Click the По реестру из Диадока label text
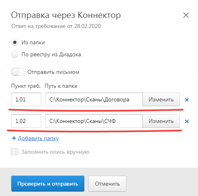The width and height of the screenshot is (198, 196). [x=51, y=55]
